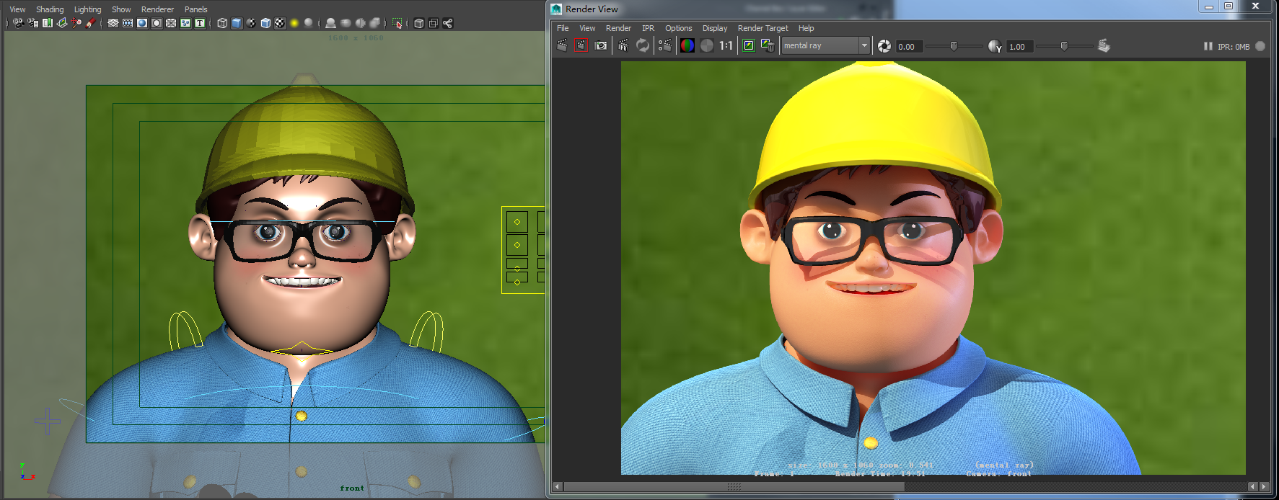This screenshot has height=500, width=1279.
Task: Toggle the Field Chart display
Action: 171,23
